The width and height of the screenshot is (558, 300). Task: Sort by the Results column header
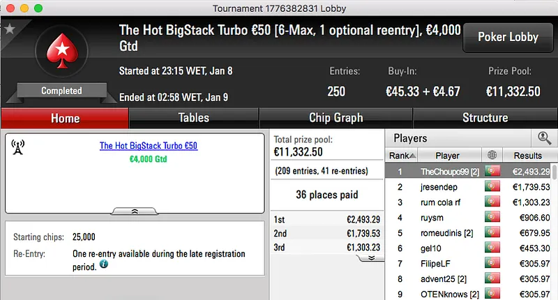tap(527, 156)
